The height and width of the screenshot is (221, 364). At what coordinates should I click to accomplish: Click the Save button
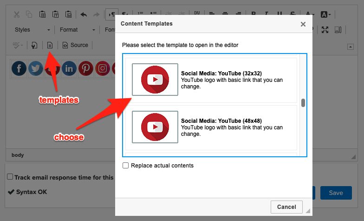(336, 193)
